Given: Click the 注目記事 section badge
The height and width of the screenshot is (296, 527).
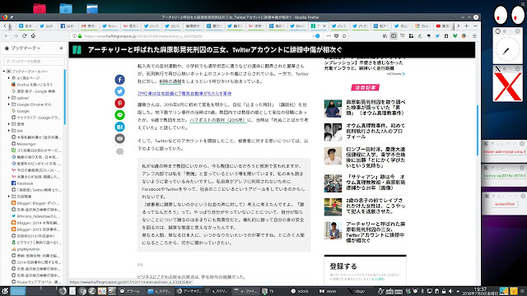Looking at the screenshot, I should click(x=366, y=87).
